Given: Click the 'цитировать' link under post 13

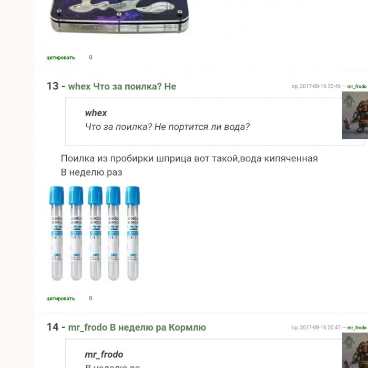Looking at the screenshot, I should click(60, 299).
